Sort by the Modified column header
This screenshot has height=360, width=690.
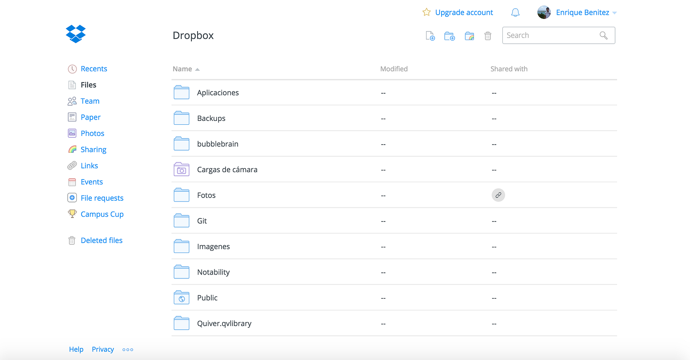point(394,69)
